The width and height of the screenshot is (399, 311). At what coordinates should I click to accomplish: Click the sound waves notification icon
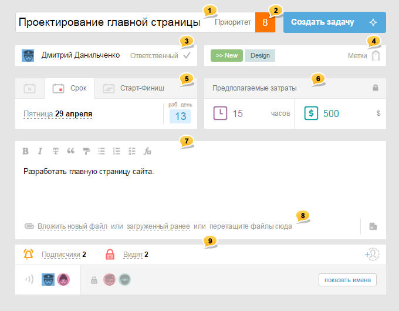pyautogui.click(x=29, y=279)
